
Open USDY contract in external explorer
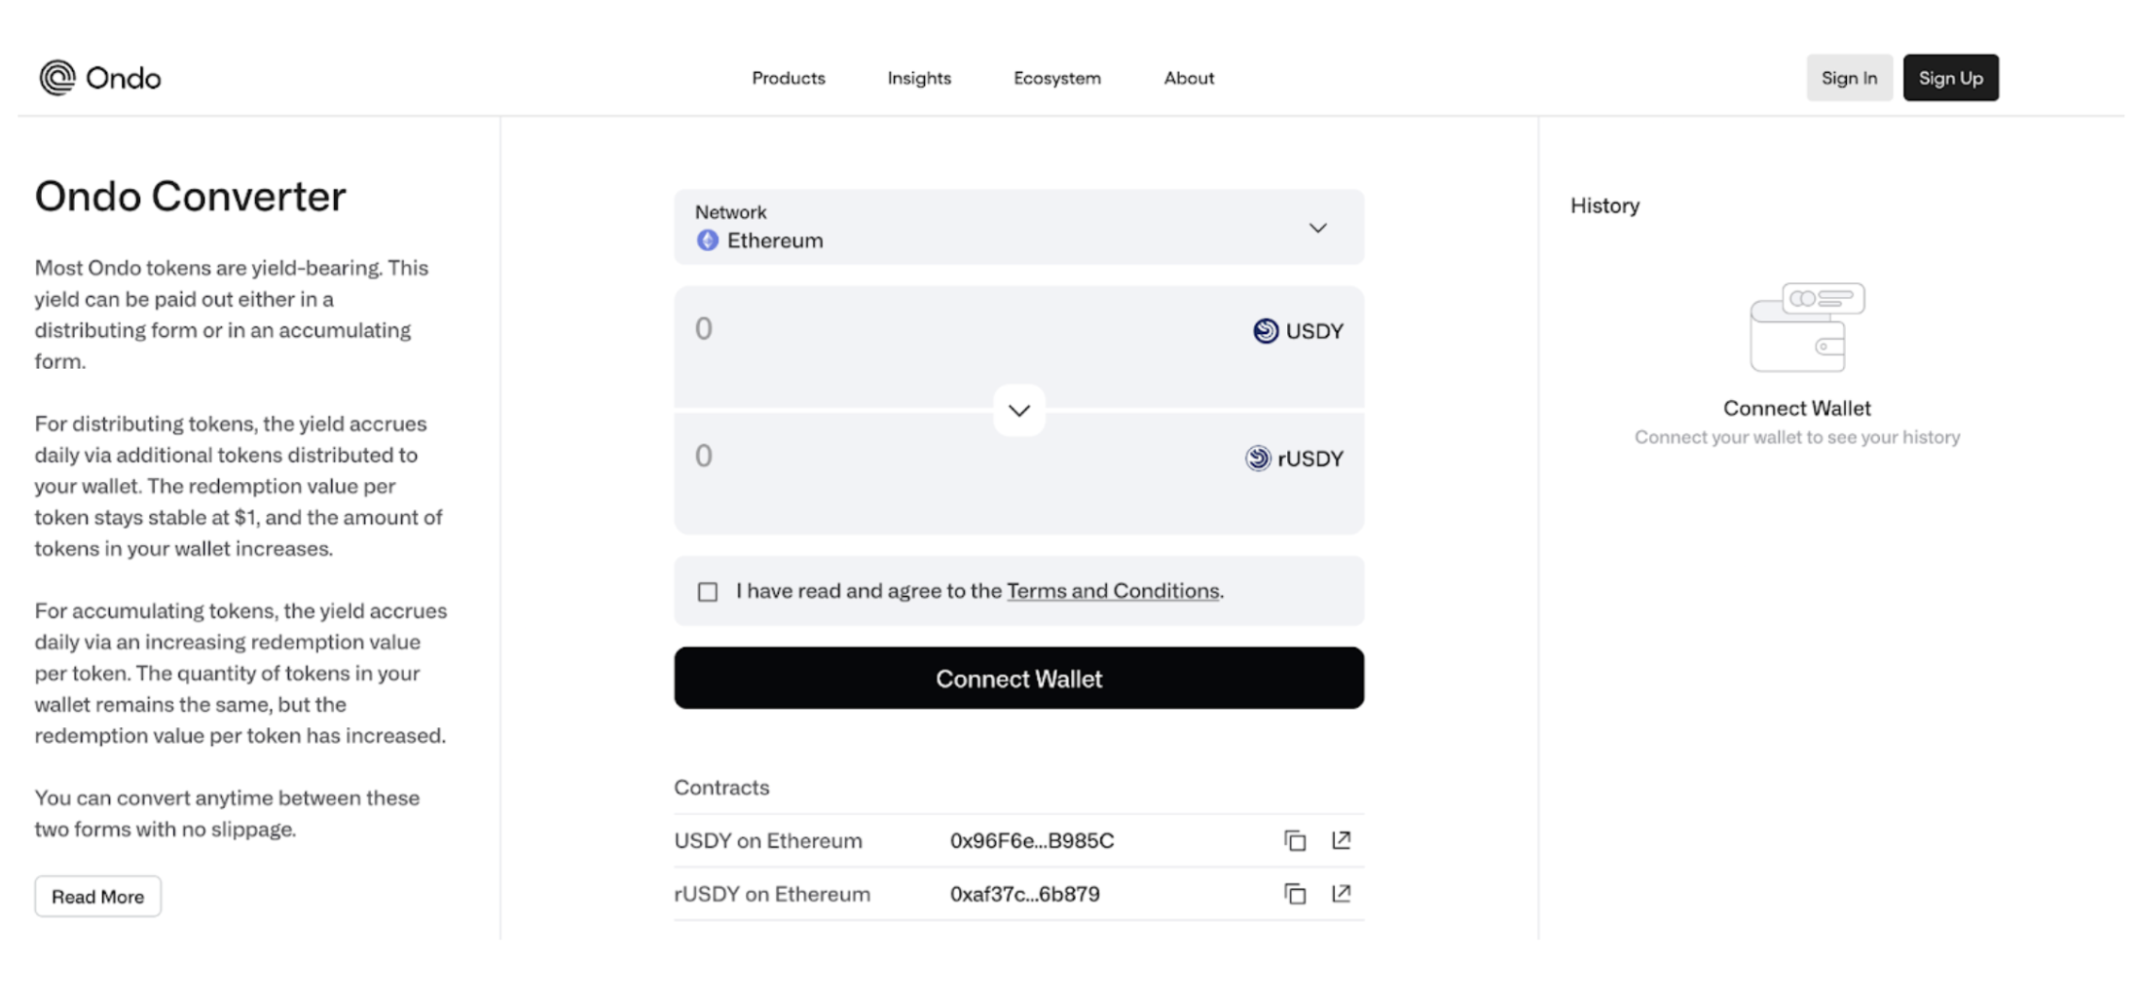[1342, 840]
